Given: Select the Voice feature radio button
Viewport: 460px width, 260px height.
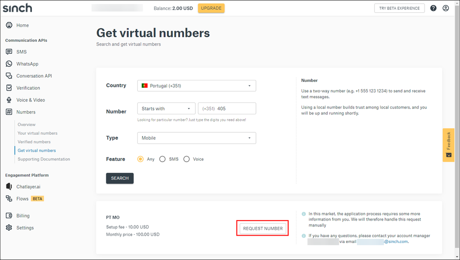Looking at the screenshot, I should (x=186, y=159).
